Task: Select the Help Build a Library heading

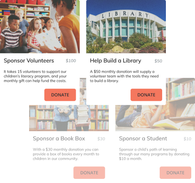Action: [116, 61]
